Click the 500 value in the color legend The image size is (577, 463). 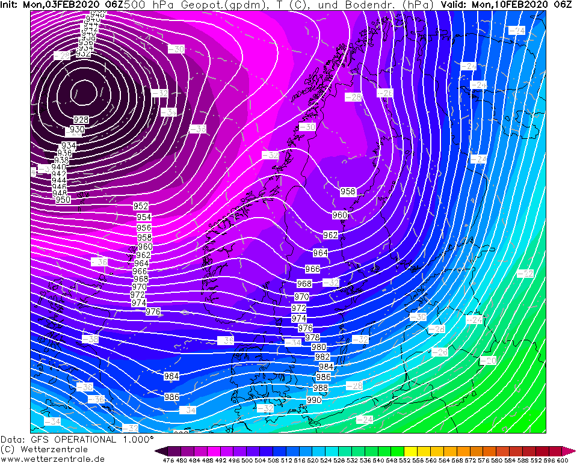coord(247,459)
